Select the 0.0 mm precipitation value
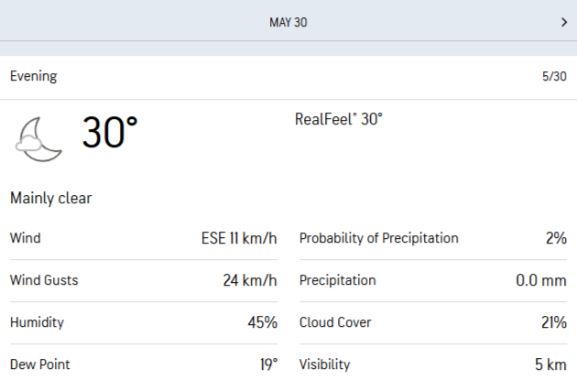This screenshot has height=391, width=577. point(540,280)
